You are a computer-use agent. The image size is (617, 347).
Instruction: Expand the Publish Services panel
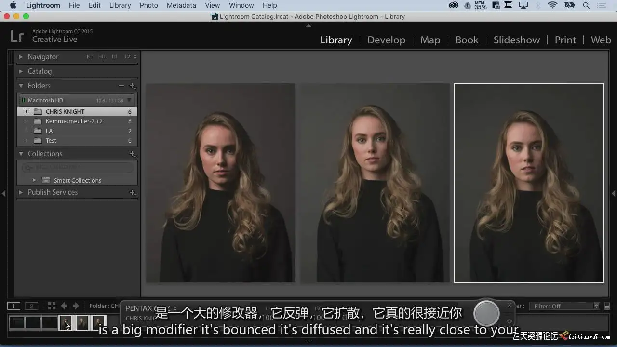tap(21, 192)
